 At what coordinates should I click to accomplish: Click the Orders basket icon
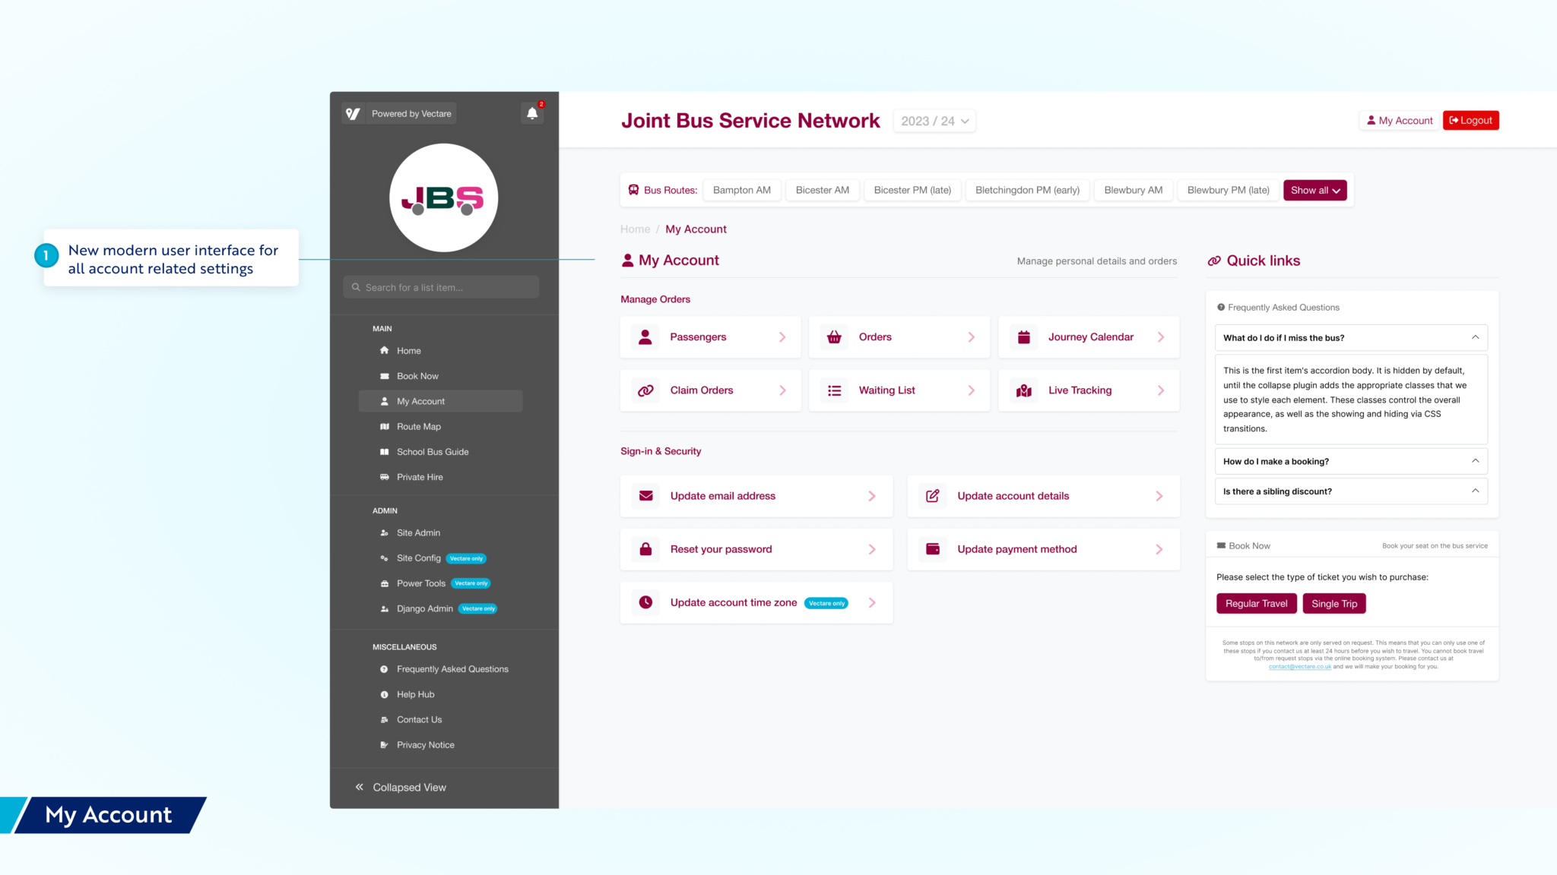[x=834, y=337]
